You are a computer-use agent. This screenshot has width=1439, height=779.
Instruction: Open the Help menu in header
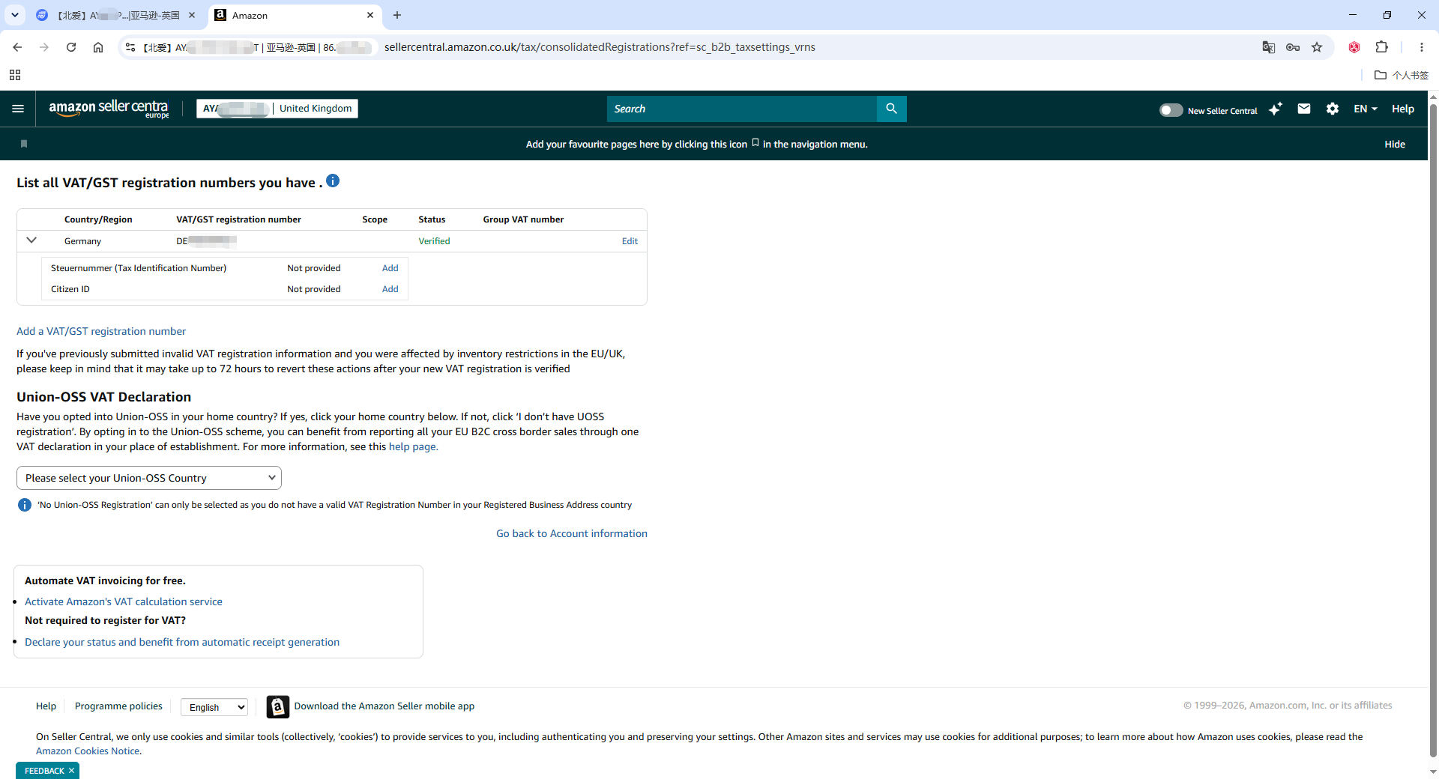[x=1403, y=109]
